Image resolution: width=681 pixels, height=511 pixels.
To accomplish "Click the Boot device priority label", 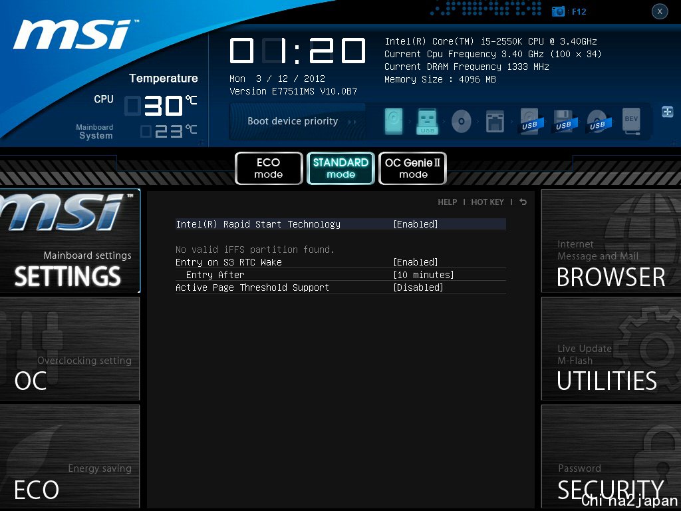I will click(293, 121).
